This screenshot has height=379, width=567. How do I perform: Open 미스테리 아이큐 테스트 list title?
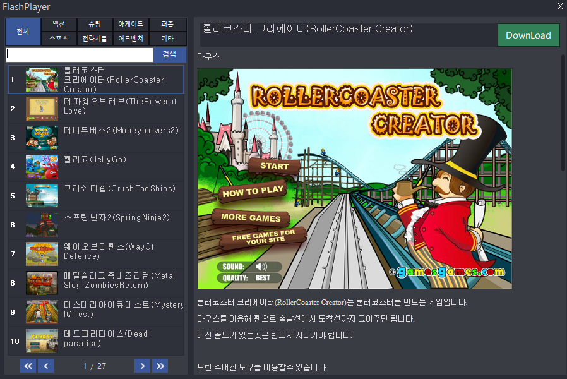[x=123, y=310]
